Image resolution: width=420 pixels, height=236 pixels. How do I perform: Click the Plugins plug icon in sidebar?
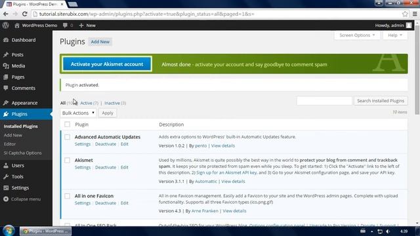(6, 114)
